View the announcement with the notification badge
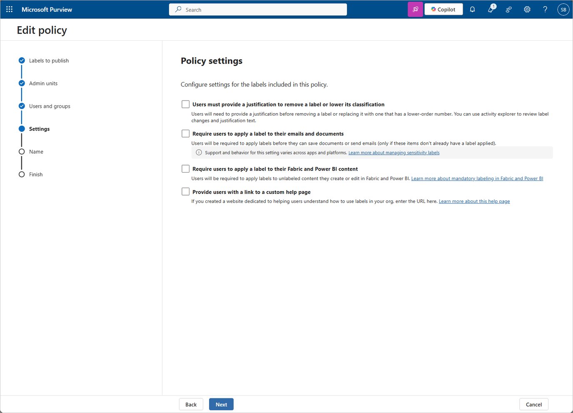Screen dimensions: 573x413 coord(490,9)
